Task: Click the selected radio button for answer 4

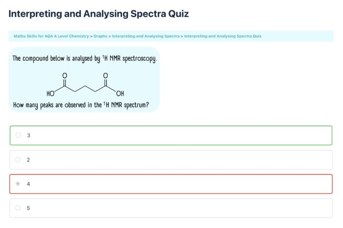Action: pyautogui.click(x=18, y=184)
